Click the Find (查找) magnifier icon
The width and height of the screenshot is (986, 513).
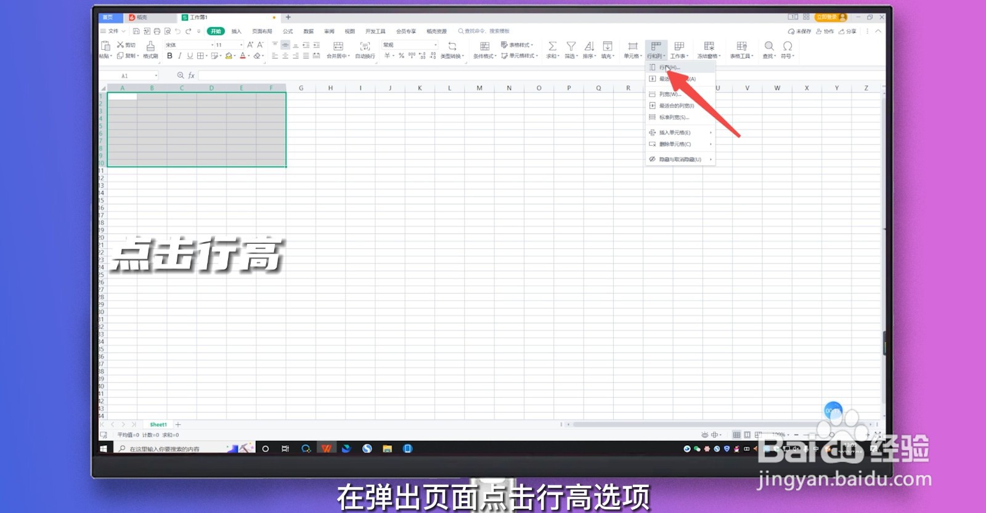pos(769,46)
